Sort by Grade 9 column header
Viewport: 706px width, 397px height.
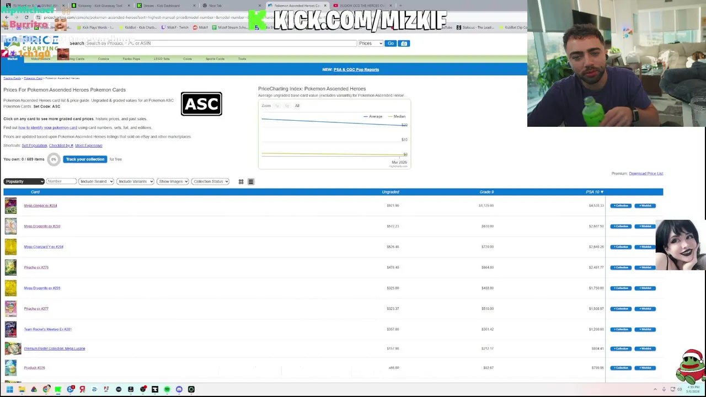486,192
